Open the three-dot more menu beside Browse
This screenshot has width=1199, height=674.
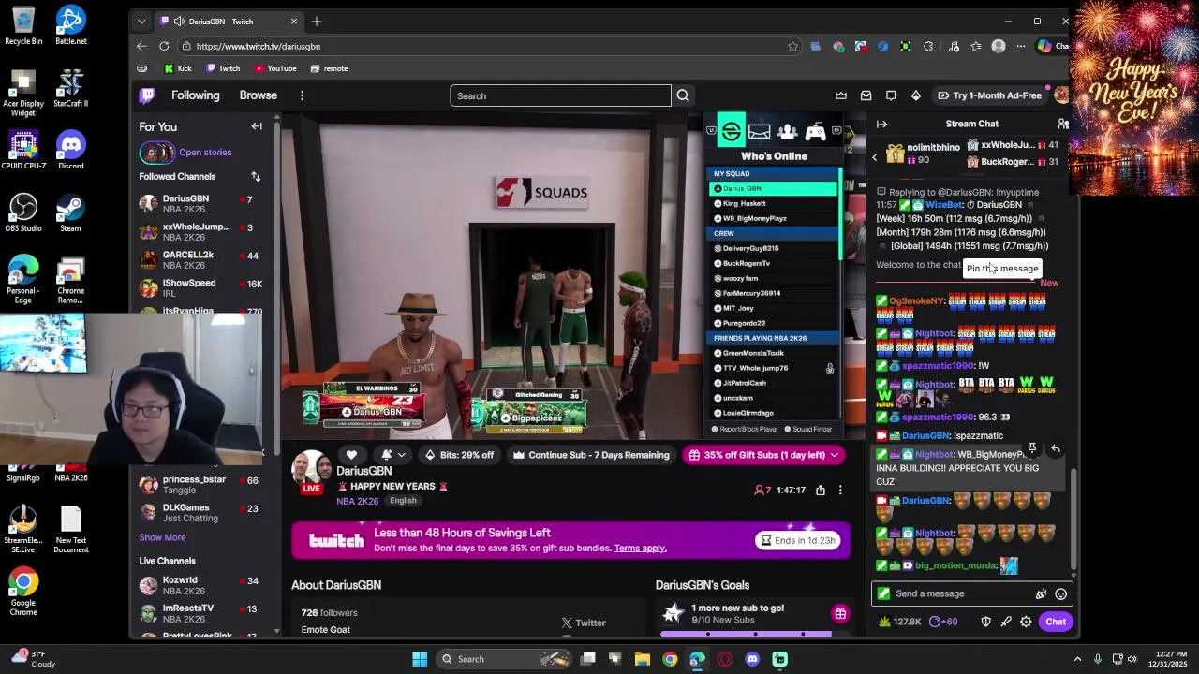(x=302, y=95)
